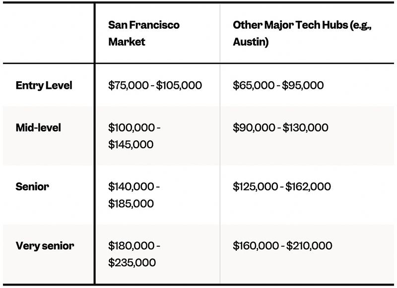Select the $145,000 mid-level upper bound
Screen dimensions: 397x288
coord(131,145)
